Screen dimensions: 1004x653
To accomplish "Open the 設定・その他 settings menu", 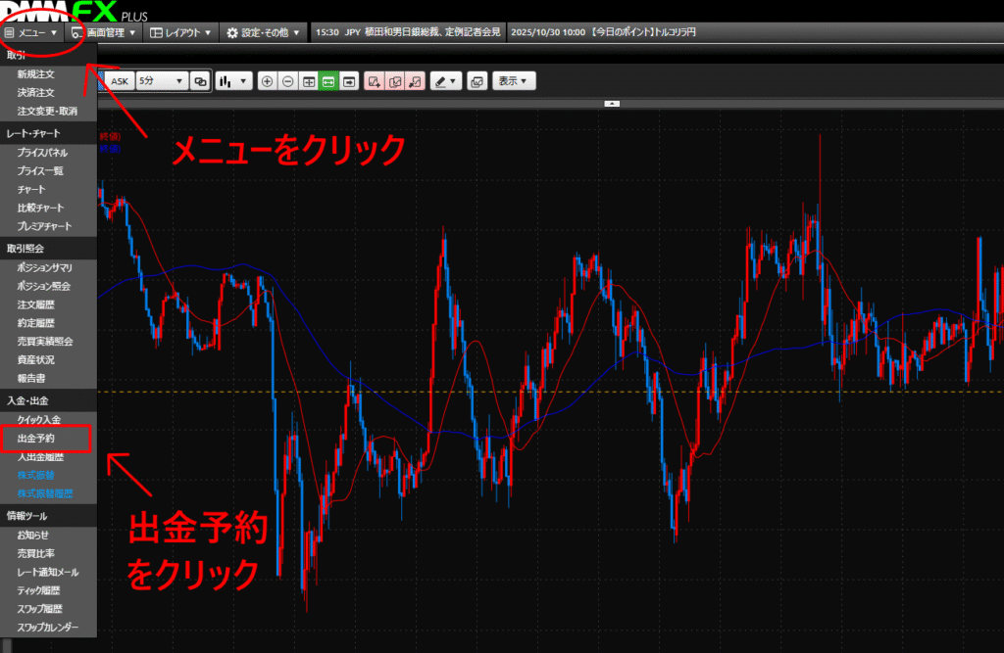I will (263, 32).
